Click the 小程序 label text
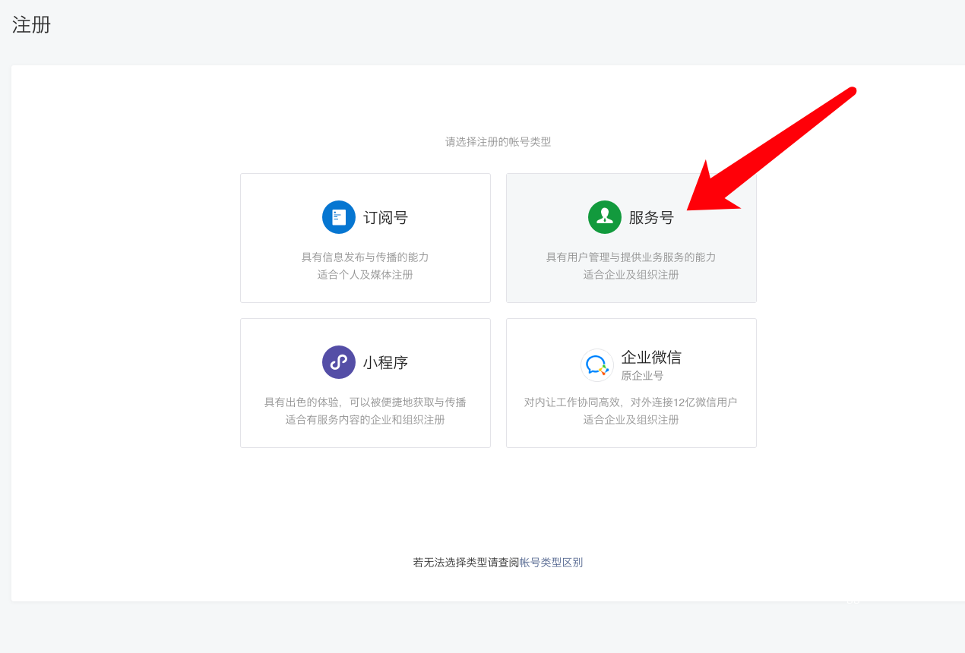Viewport: 965px width, 653px height. pos(387,362)
